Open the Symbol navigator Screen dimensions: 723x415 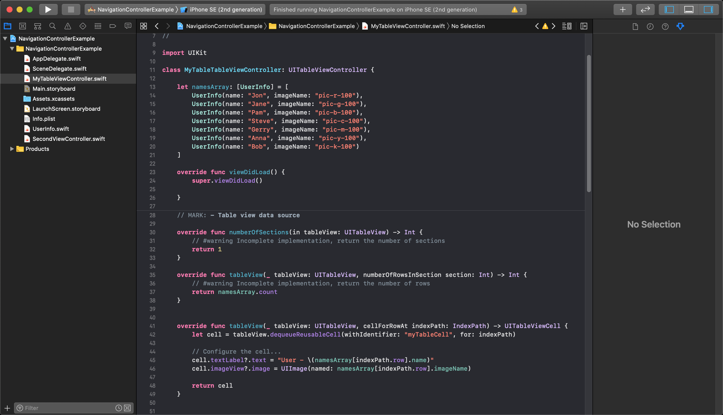(x=38, y=26)
